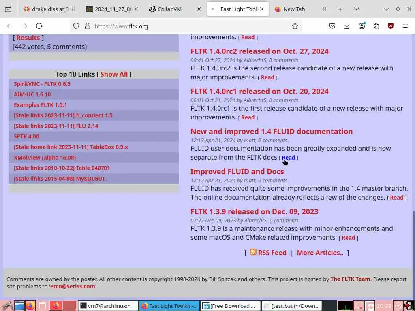Open the Firefox View icon left of tabs
The image size is (415, 311).
(8, 9)
